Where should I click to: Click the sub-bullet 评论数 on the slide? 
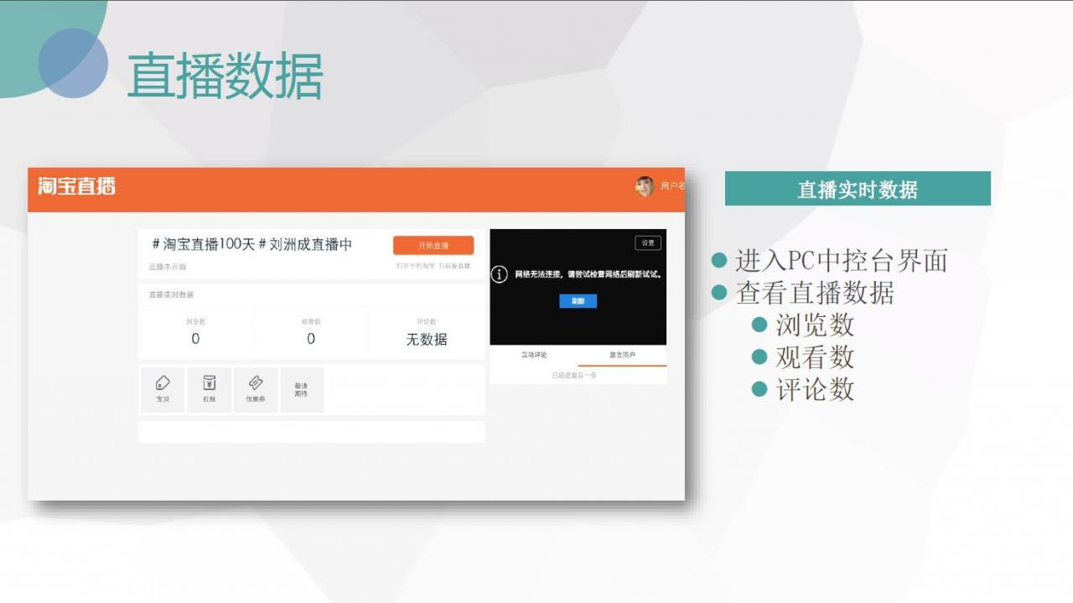pyautogui.click(x=815, y=389)
